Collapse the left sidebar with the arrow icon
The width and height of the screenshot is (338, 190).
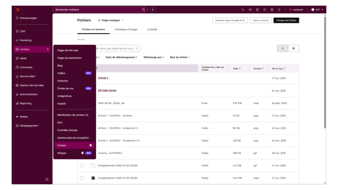coord(47,179)
